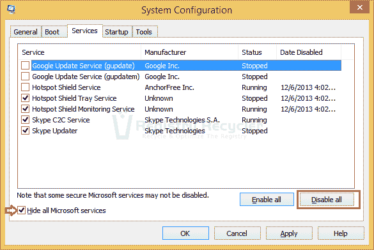Viewport: 374px width, 250px height.
Task: Select Google Update Service (gupdate) row
Action: coord(186,66)
